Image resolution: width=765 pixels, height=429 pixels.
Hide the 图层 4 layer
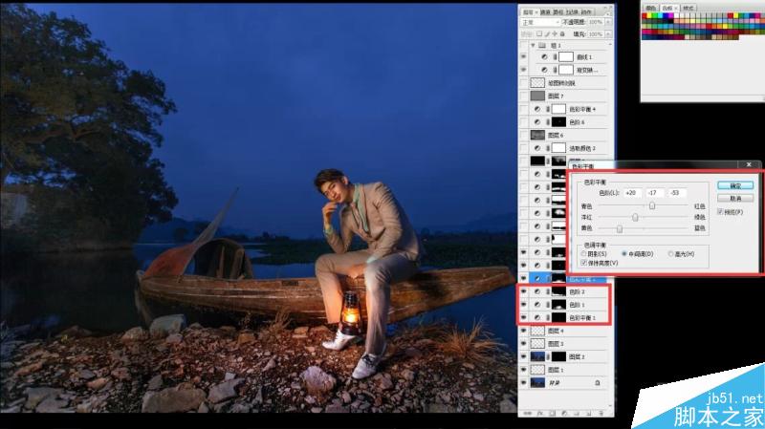524,331
